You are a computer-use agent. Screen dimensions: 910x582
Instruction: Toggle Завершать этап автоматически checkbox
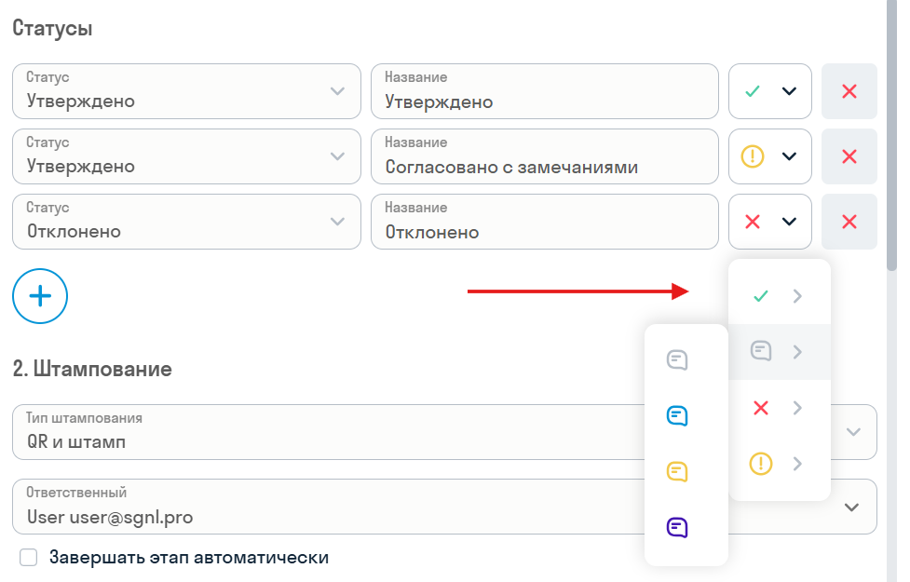(29, 557)
